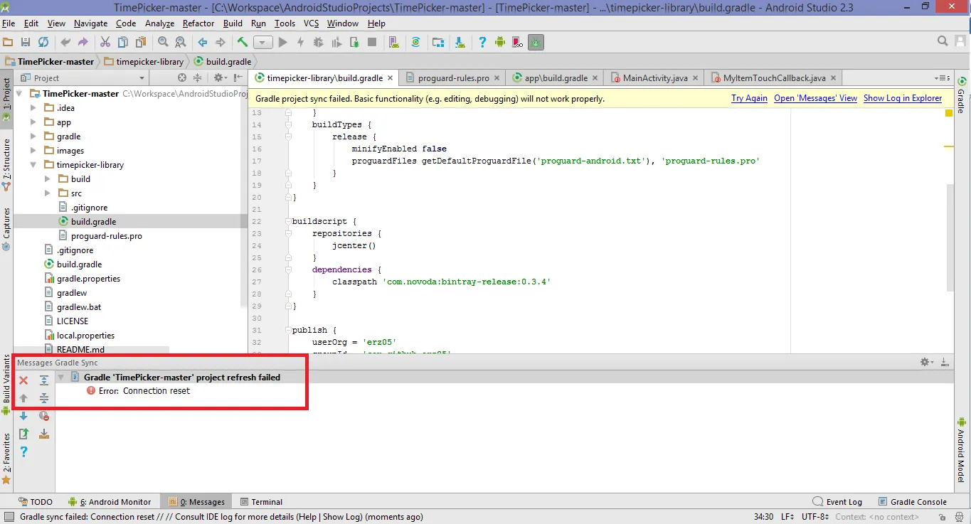Click the Find magnifier icon in toolbar
This screenshot has height=524, width=971.
click(163, 43)
